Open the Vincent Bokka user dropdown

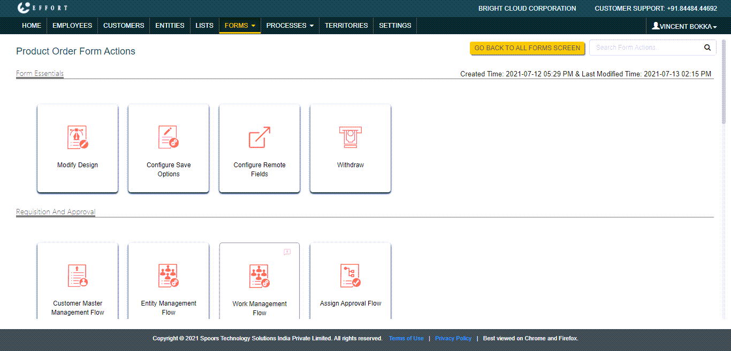(684, 26)
